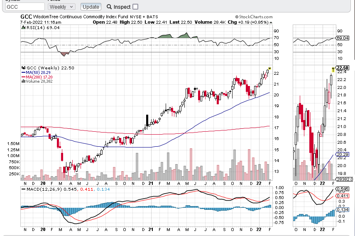Click the 20.29 MA value label on right
The height and width of the screenshot is (236, 355).
pos(342,155)
